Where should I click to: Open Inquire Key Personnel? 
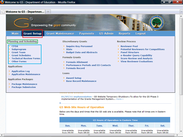click(79, 46)
